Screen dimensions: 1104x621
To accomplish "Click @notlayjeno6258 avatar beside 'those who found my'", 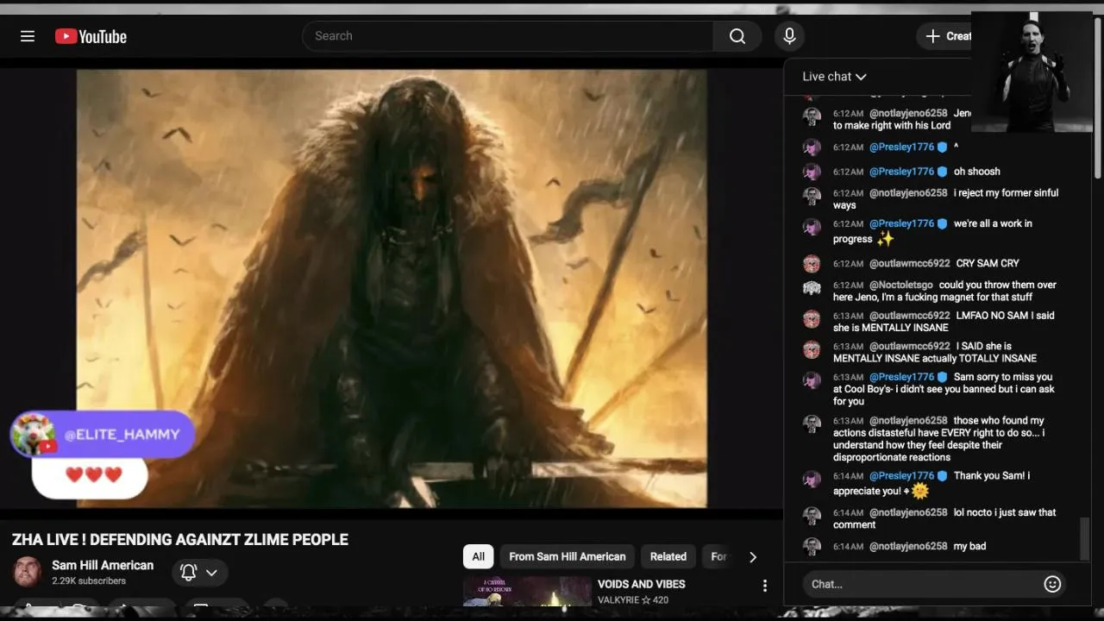I will [x=812, y=424].
